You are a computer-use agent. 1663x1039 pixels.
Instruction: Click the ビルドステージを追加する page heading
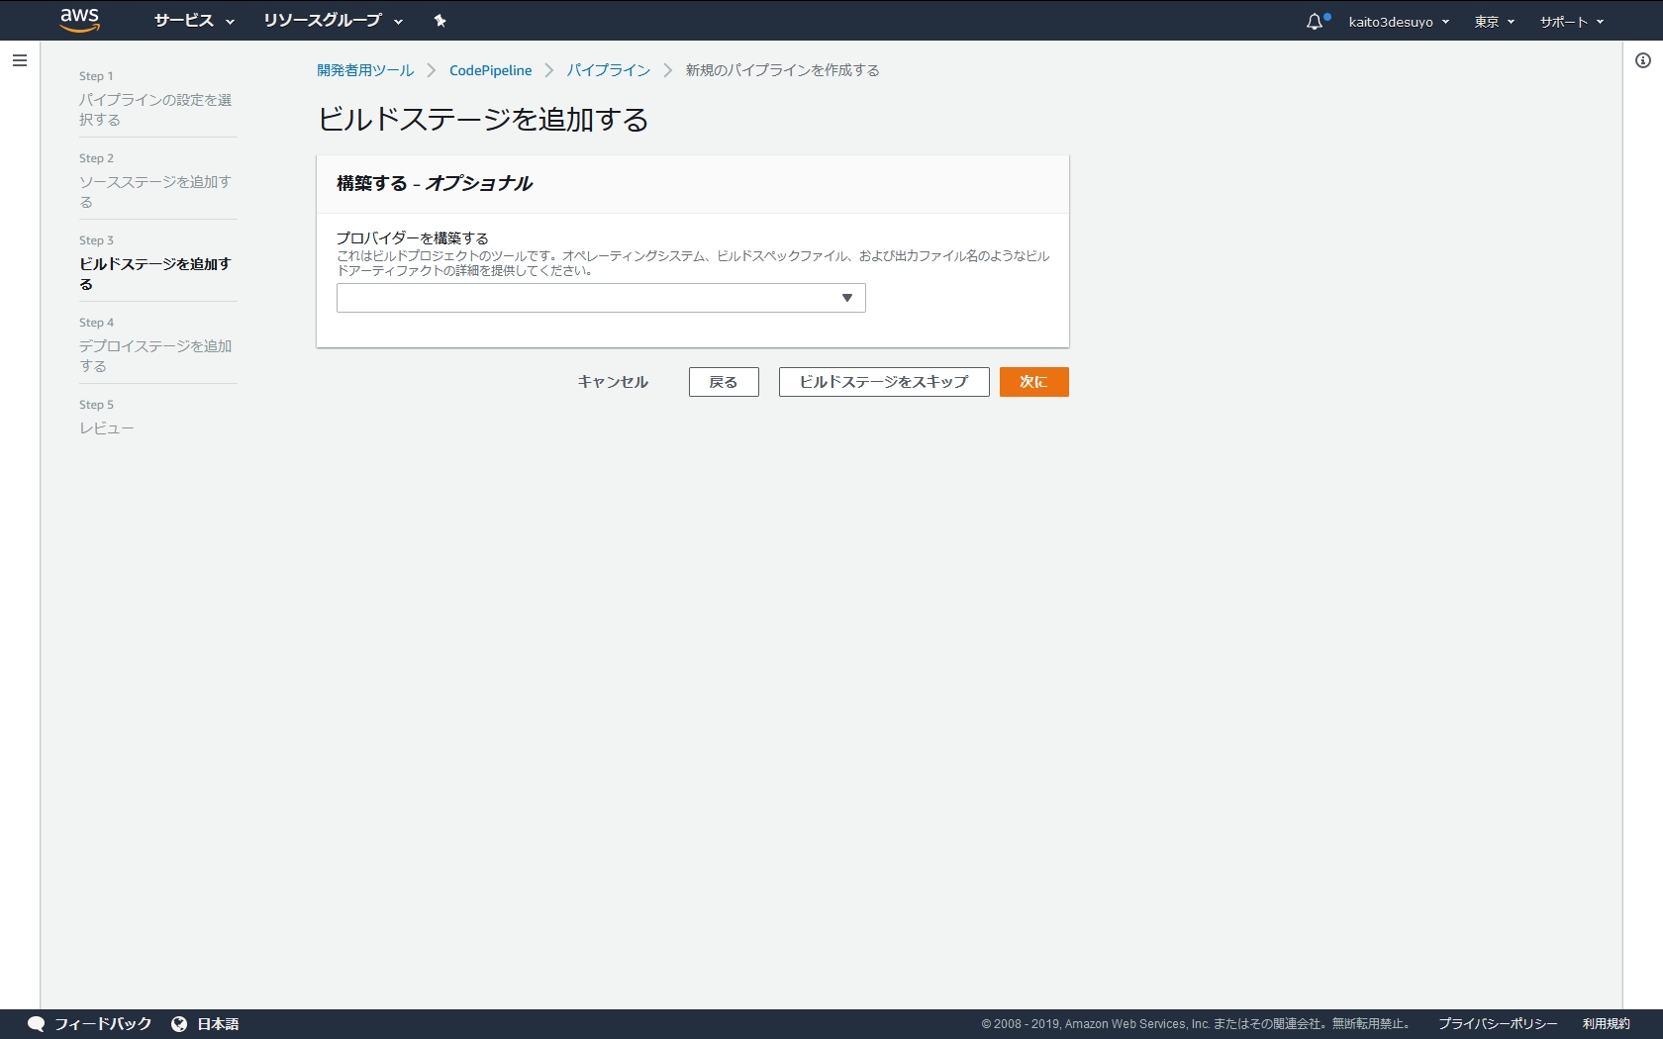coord(483,120)
